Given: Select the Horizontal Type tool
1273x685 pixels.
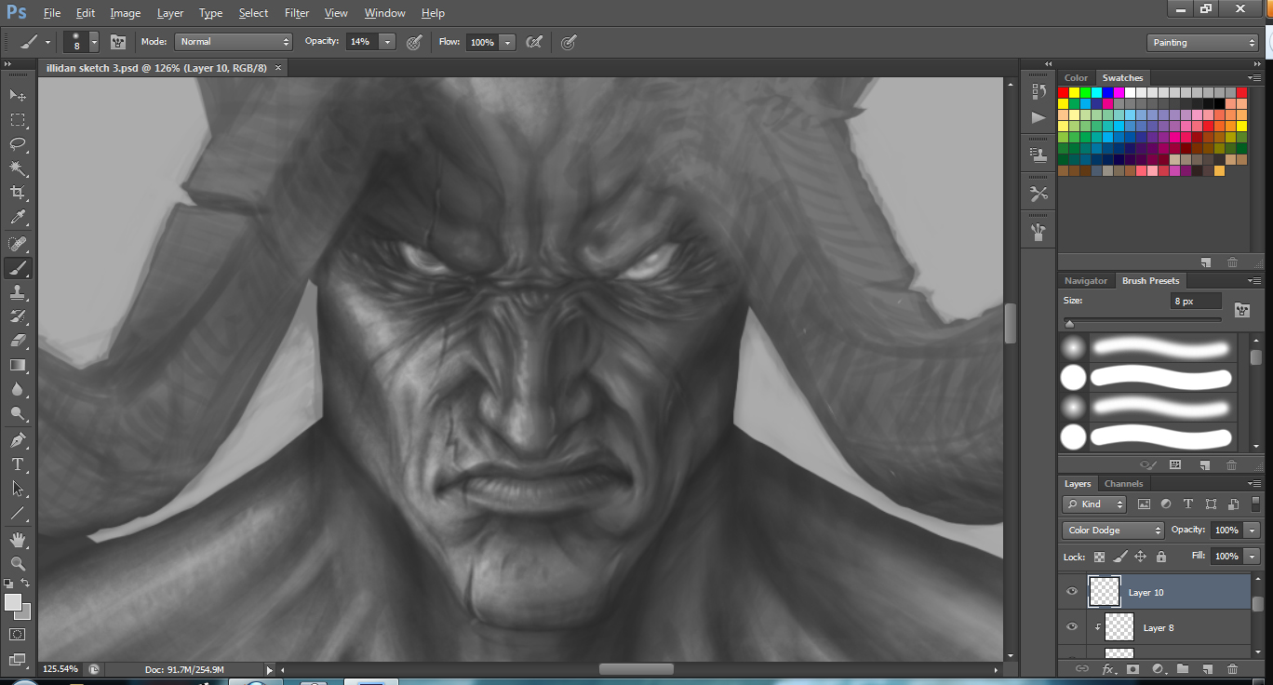Looking at the screenshot, I should coord(18,463).
